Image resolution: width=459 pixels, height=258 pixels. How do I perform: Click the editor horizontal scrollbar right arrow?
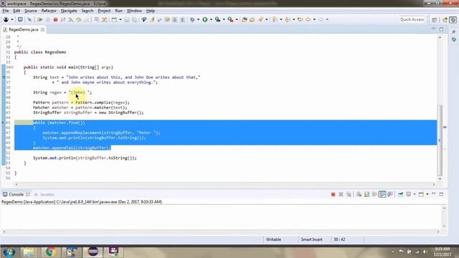(x=434, y=184)
